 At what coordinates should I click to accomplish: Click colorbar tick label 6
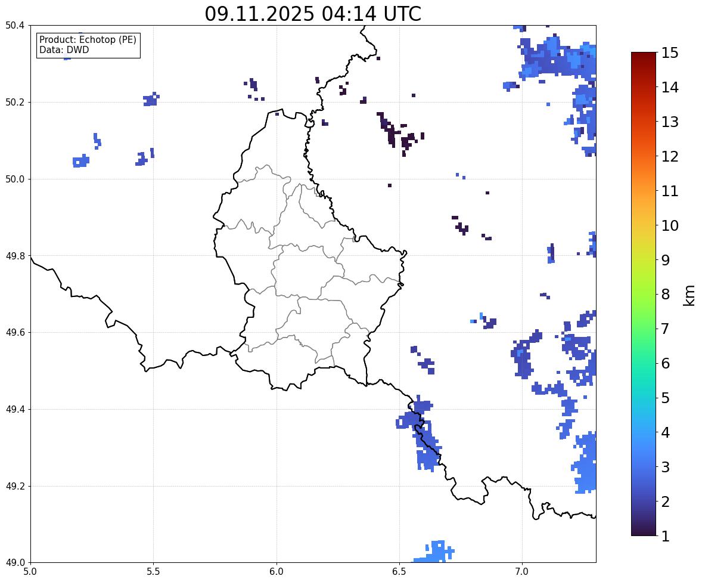pos(665,363)
